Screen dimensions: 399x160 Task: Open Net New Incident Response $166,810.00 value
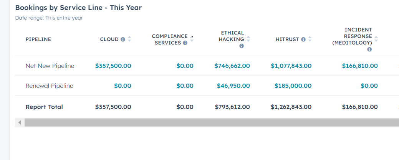360,66
